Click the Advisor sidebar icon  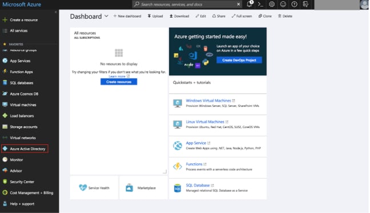(5, 171)
